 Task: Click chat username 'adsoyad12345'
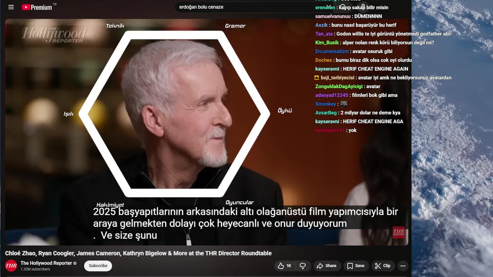(x=332, y=95)
